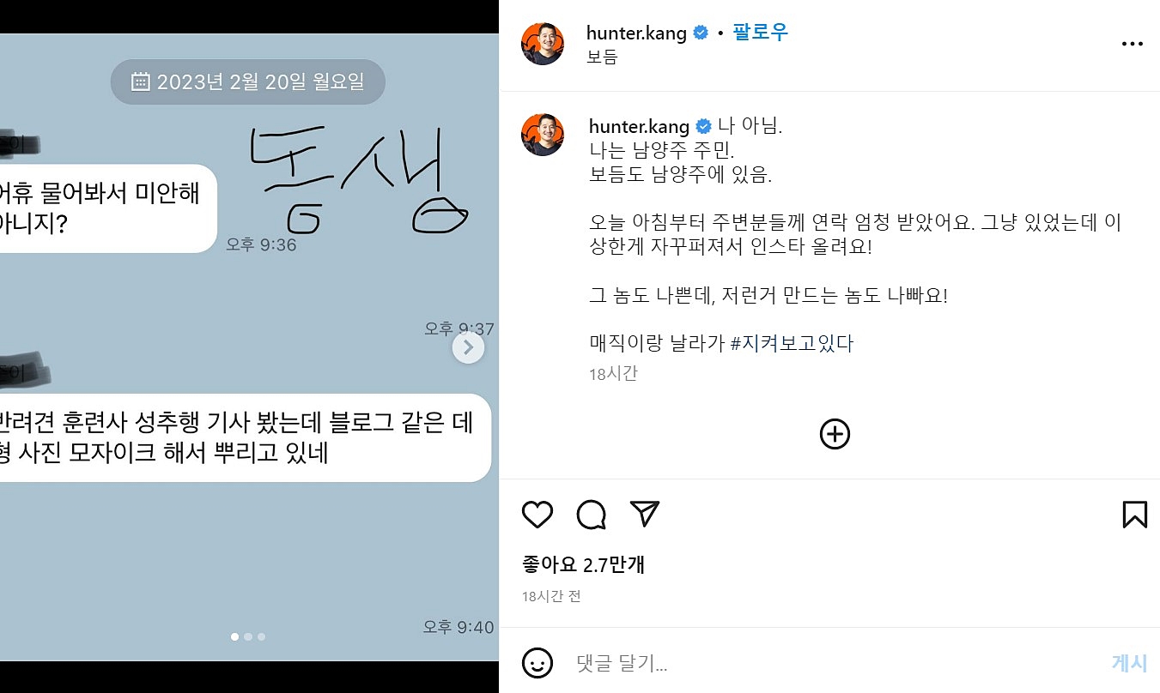This screenshot has width=1160, height=693.
Task: Click the hunter.kang username in the caption
Action: click(x=639, y=127)
